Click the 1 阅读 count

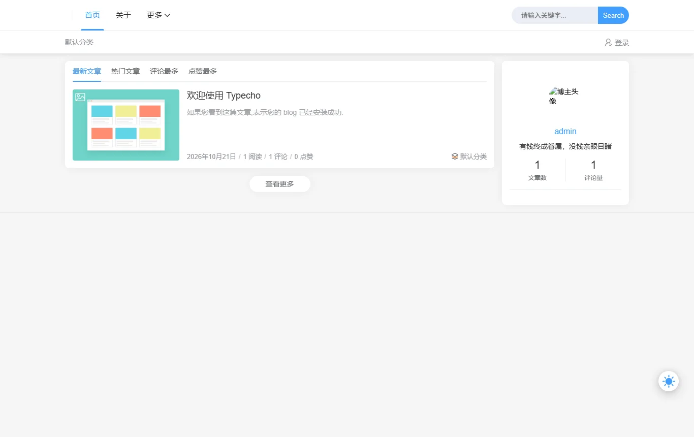253,157
